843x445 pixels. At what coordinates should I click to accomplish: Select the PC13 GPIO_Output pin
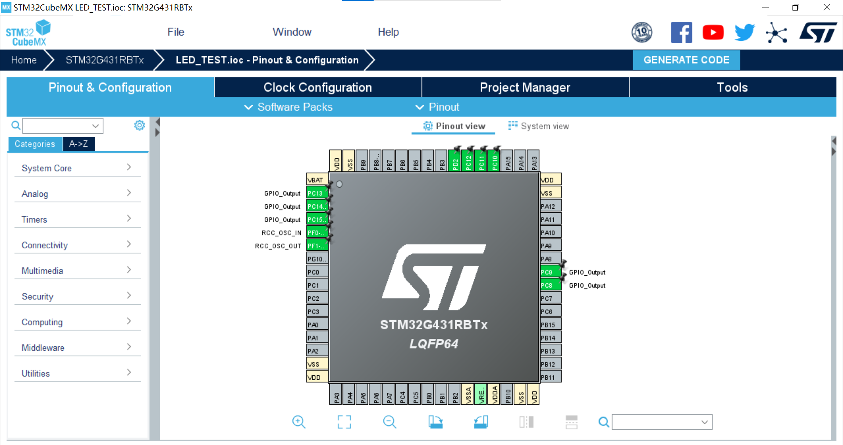pos(317,193)
